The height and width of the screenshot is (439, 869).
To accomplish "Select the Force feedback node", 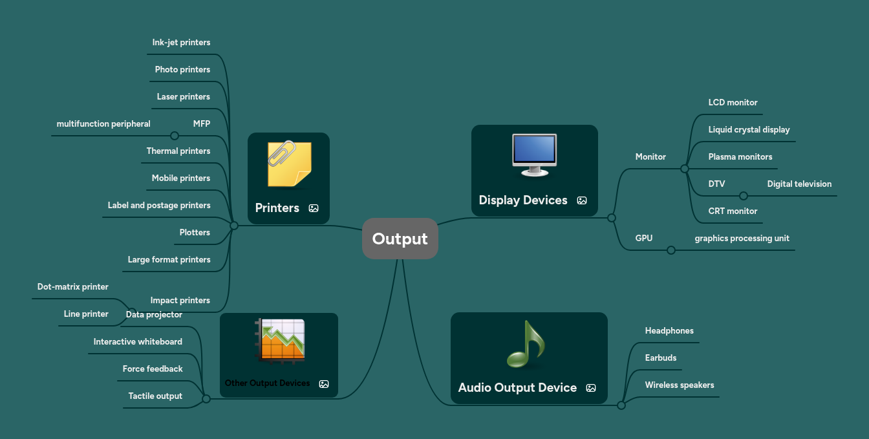I will pyautogui.click(x=153, y=369).
